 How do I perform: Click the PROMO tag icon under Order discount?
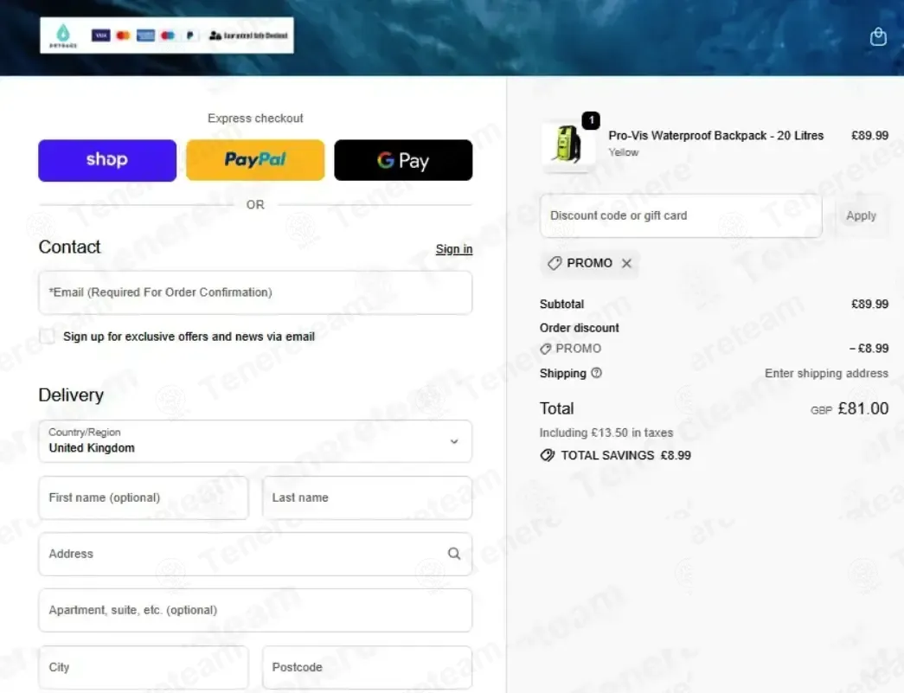(545, 349)
